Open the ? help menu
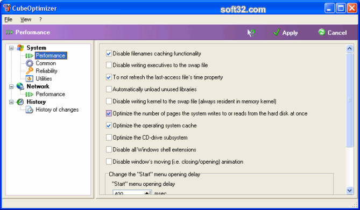This screenshot has width=360, height=210. click(x=41, y=19)
